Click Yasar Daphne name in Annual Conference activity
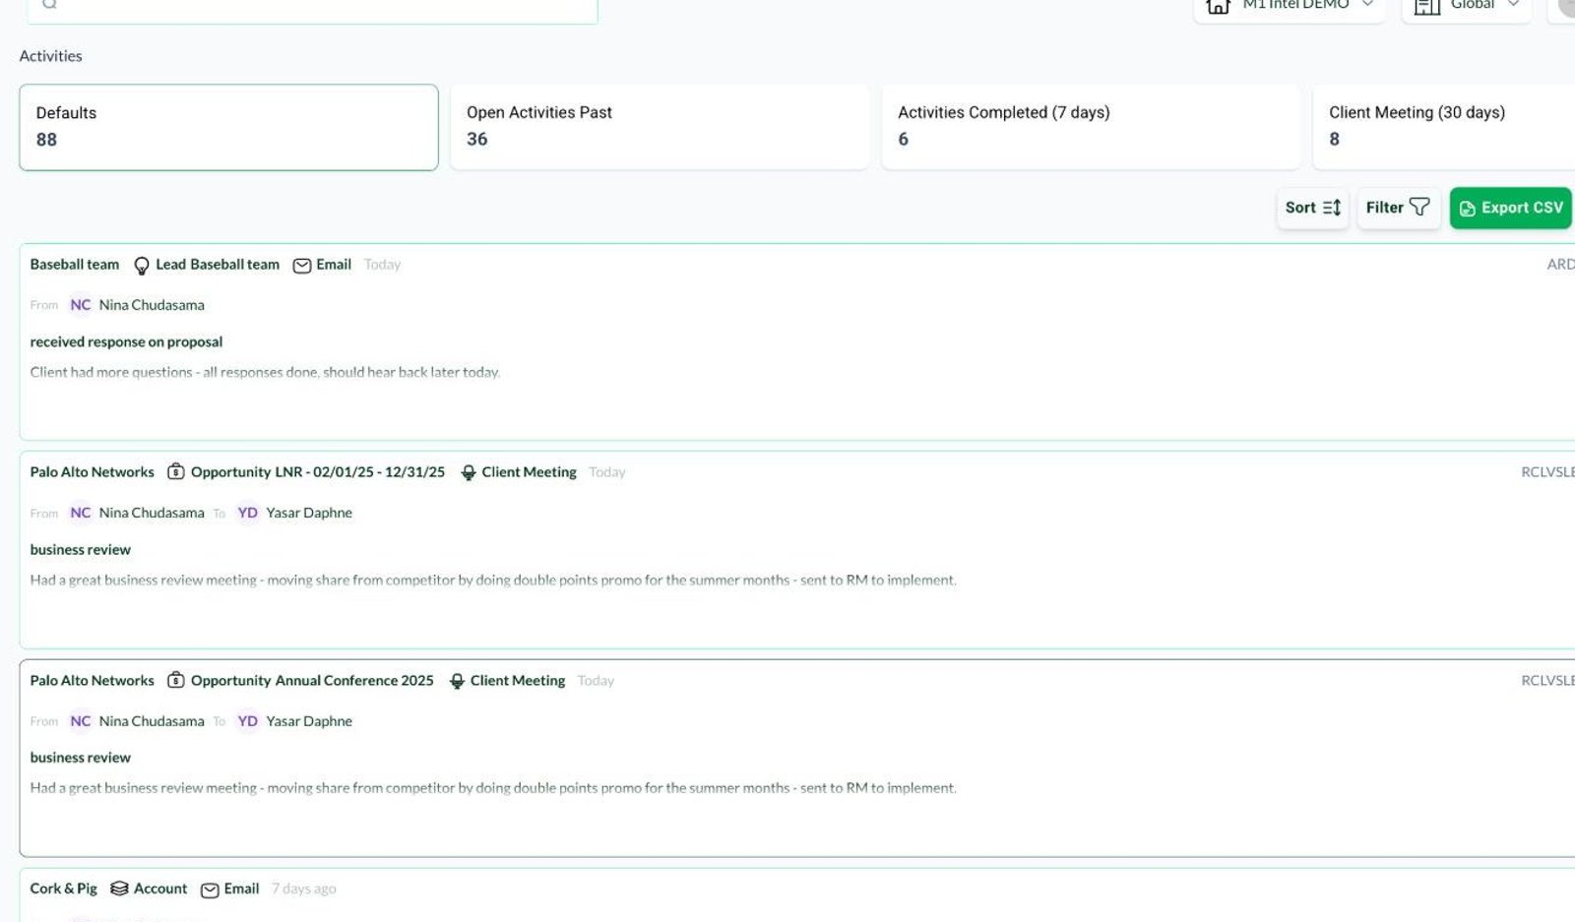The image size is (1575, 922). pos(309,721)
